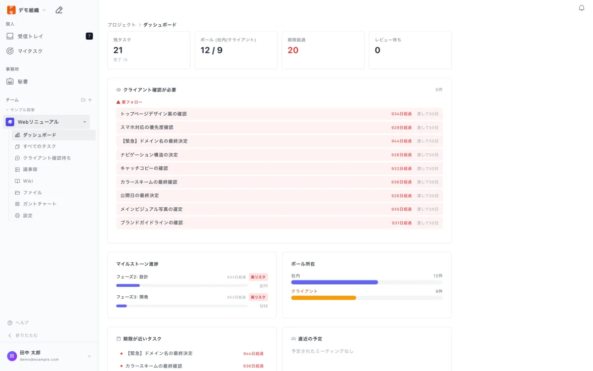Open the ボール (社内/クライアント) card

click(236, 50)
